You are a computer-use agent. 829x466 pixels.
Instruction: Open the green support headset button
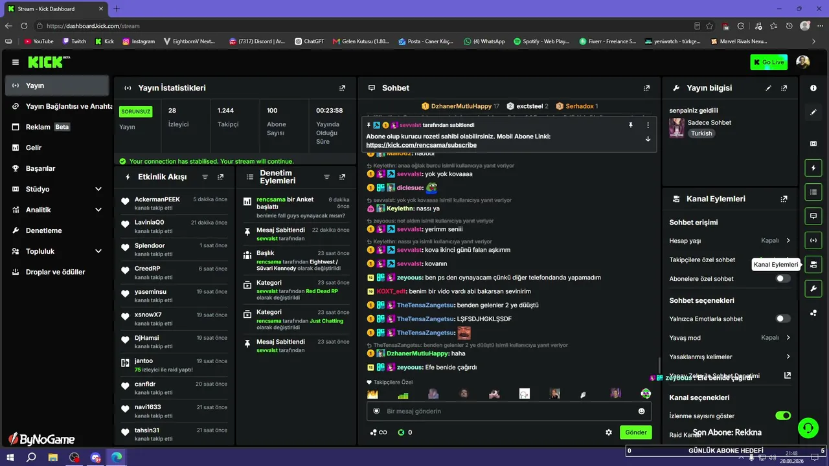pyautogui.click(x=808, y=428)
